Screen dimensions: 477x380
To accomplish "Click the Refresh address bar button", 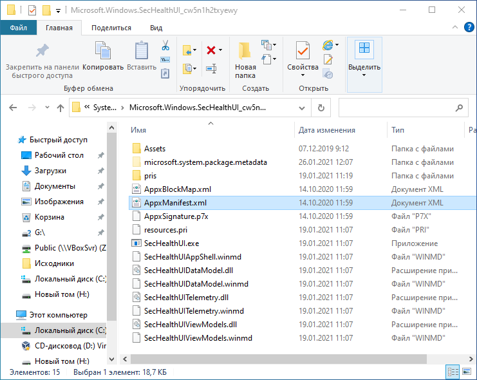I will click(x=321, y=108).
